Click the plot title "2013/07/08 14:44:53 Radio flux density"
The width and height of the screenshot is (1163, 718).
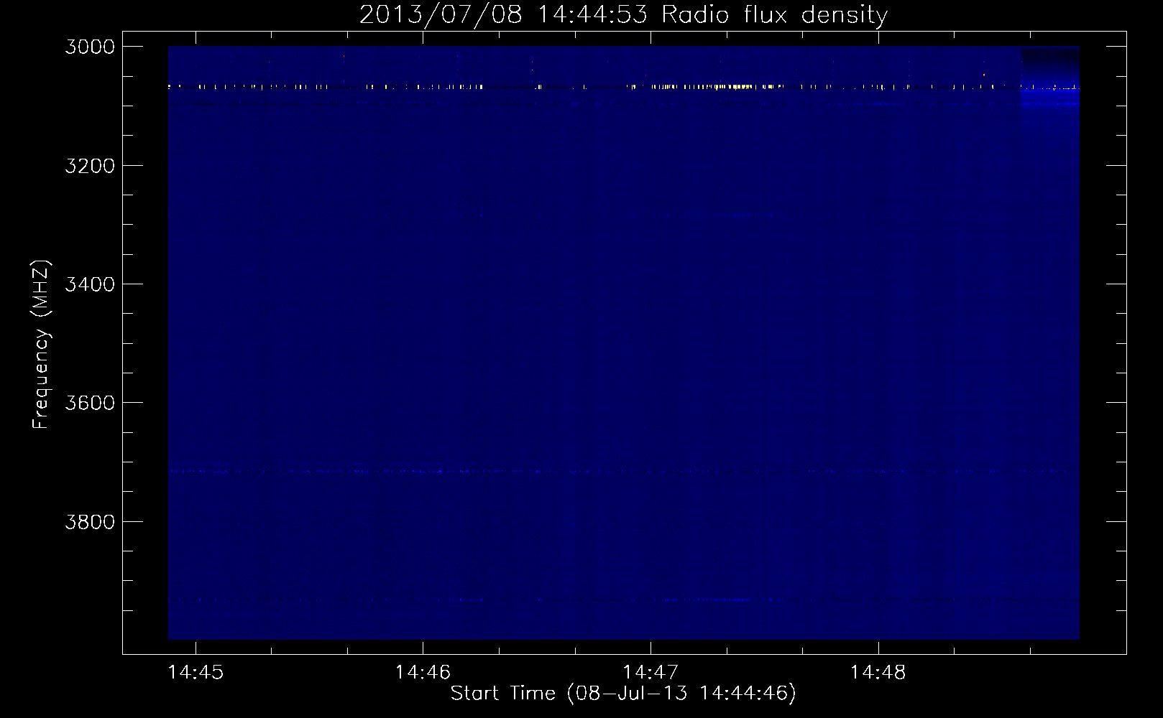623,15
